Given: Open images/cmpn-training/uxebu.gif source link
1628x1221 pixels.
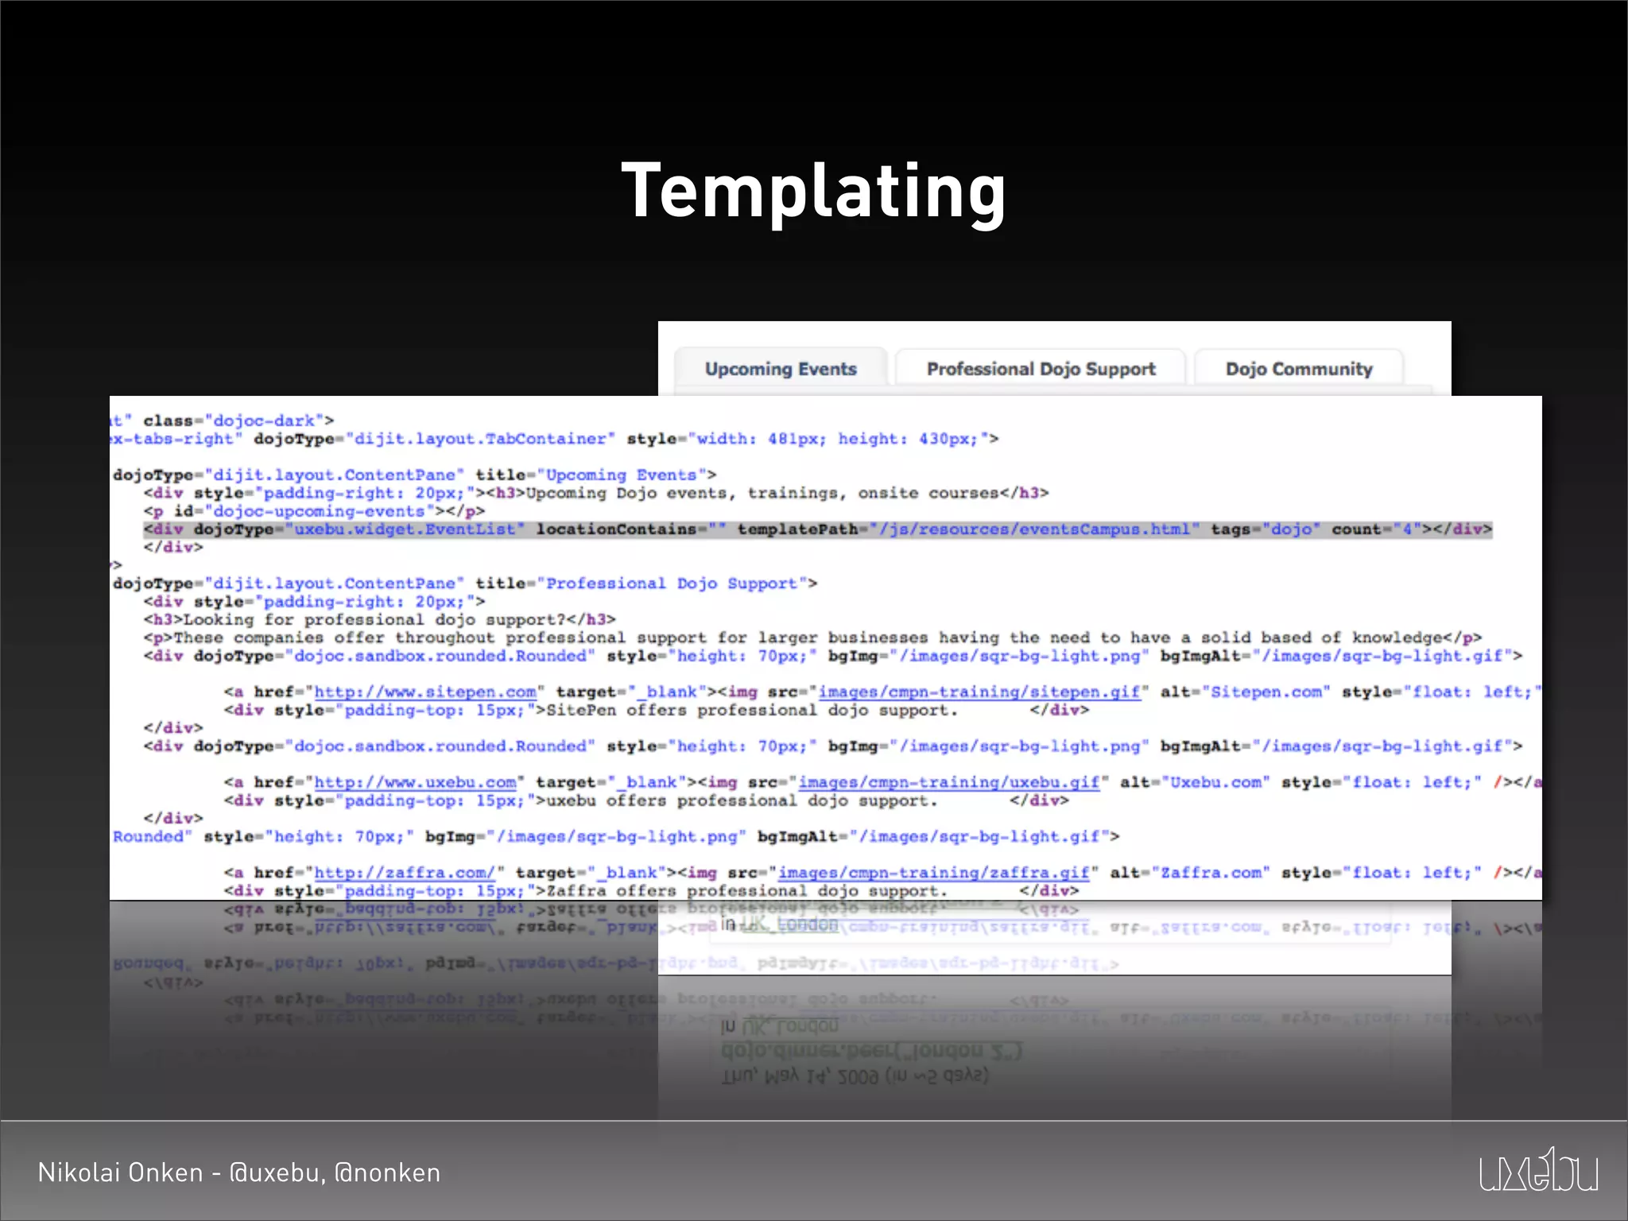Looking at the screenshot, I should tap(949, 782).
